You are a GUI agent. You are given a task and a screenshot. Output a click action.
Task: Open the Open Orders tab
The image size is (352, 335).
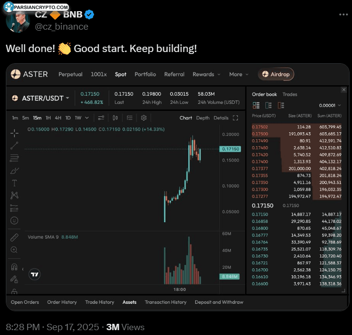(25, 302)
